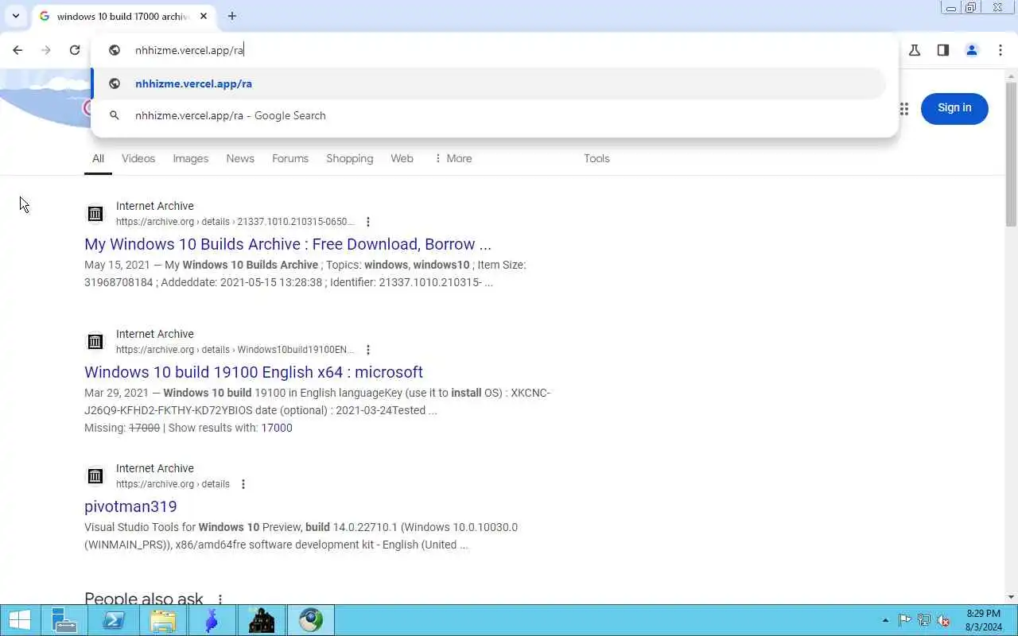The height and width of the screenshot is (636, 1018).
Task: Open Action Center flag icon
Action: coord(905,620)
